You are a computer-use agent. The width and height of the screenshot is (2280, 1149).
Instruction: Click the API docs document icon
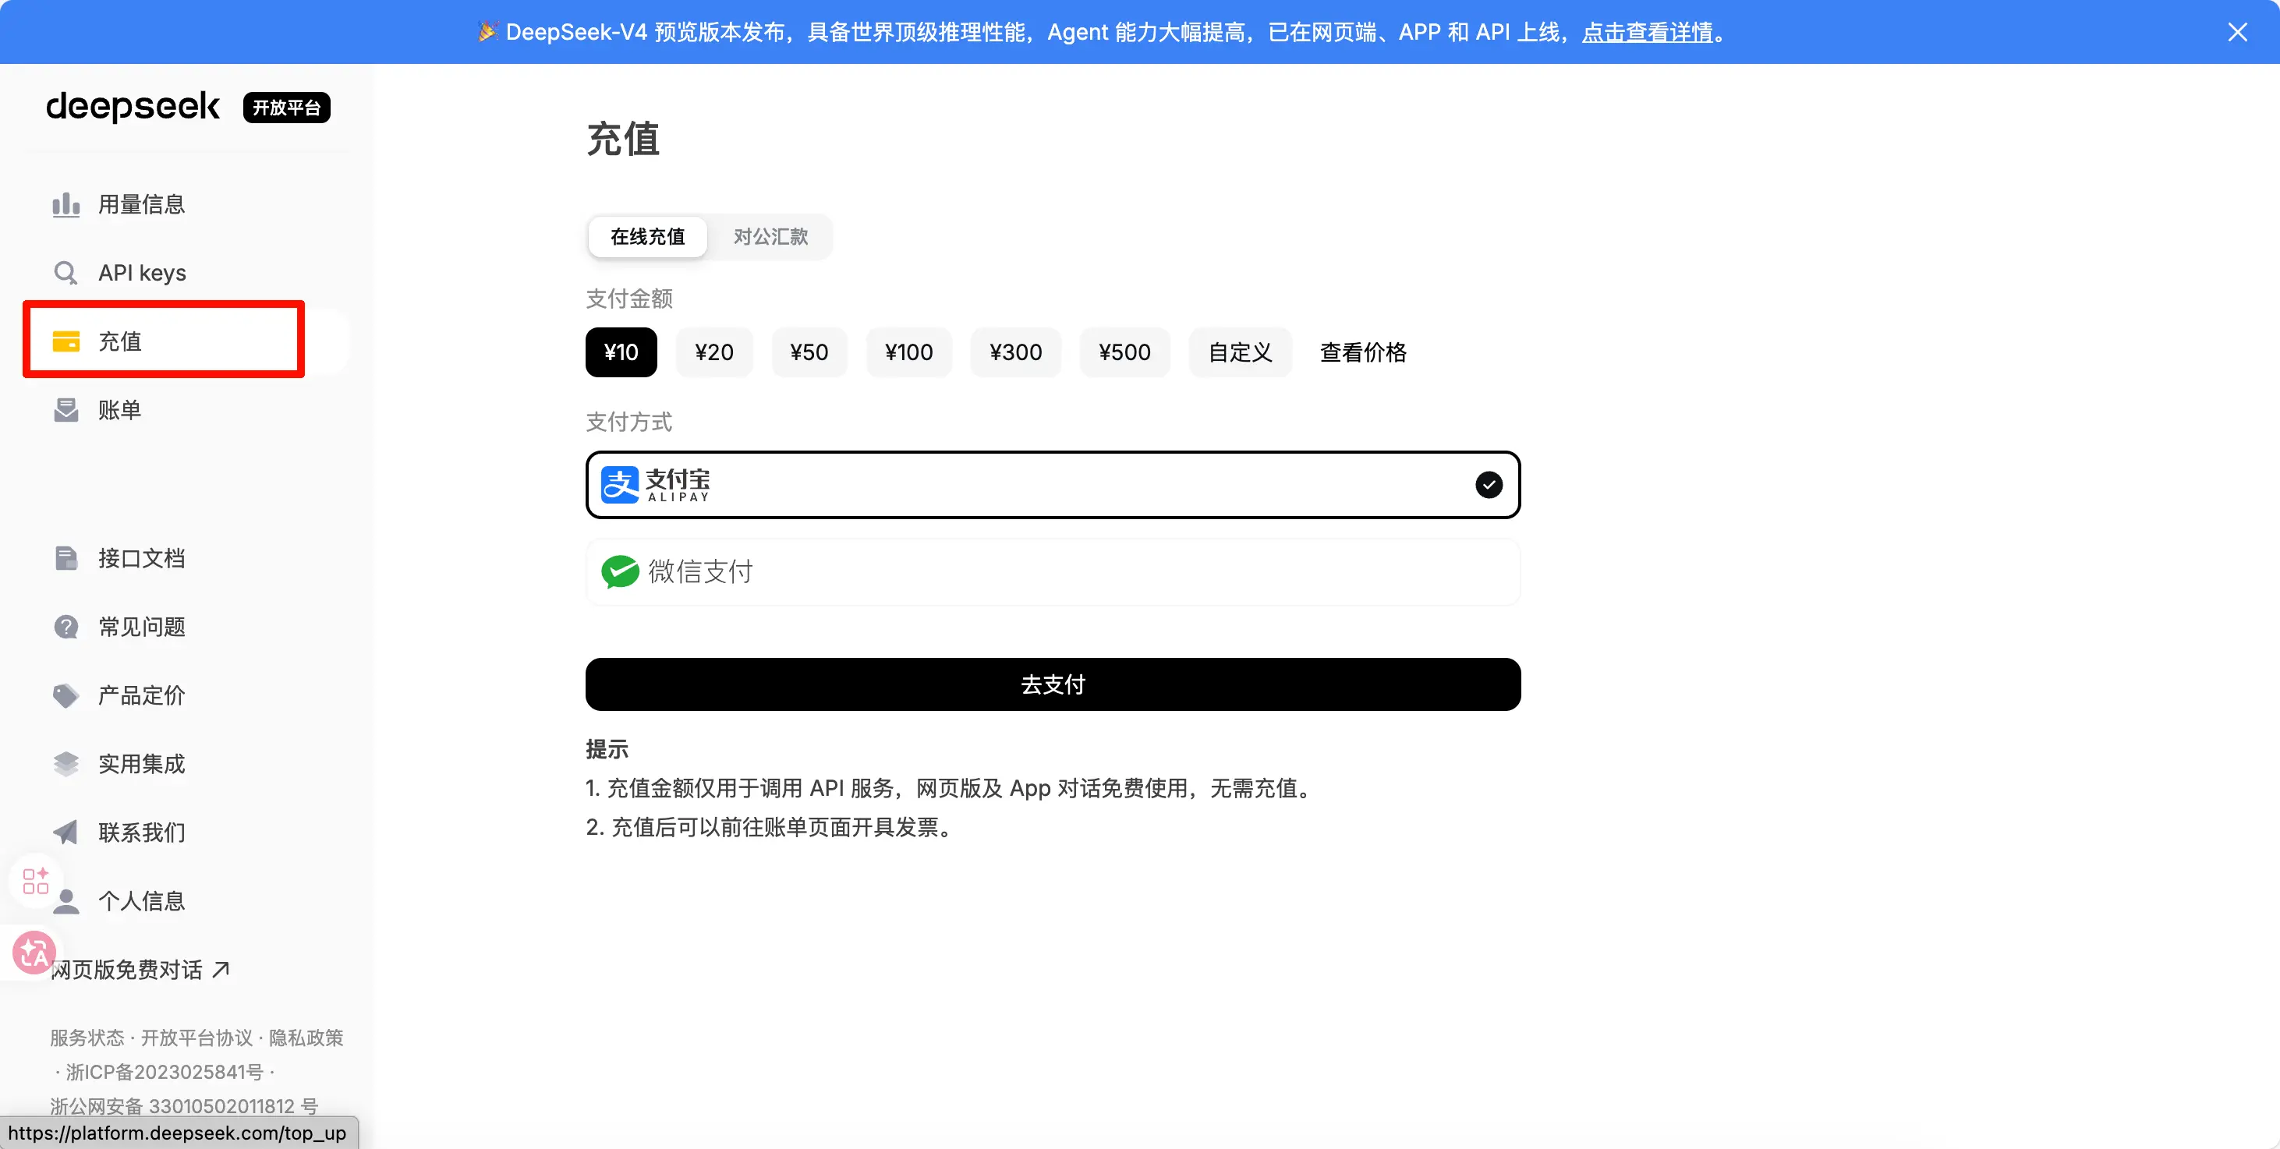click(65, 558)
